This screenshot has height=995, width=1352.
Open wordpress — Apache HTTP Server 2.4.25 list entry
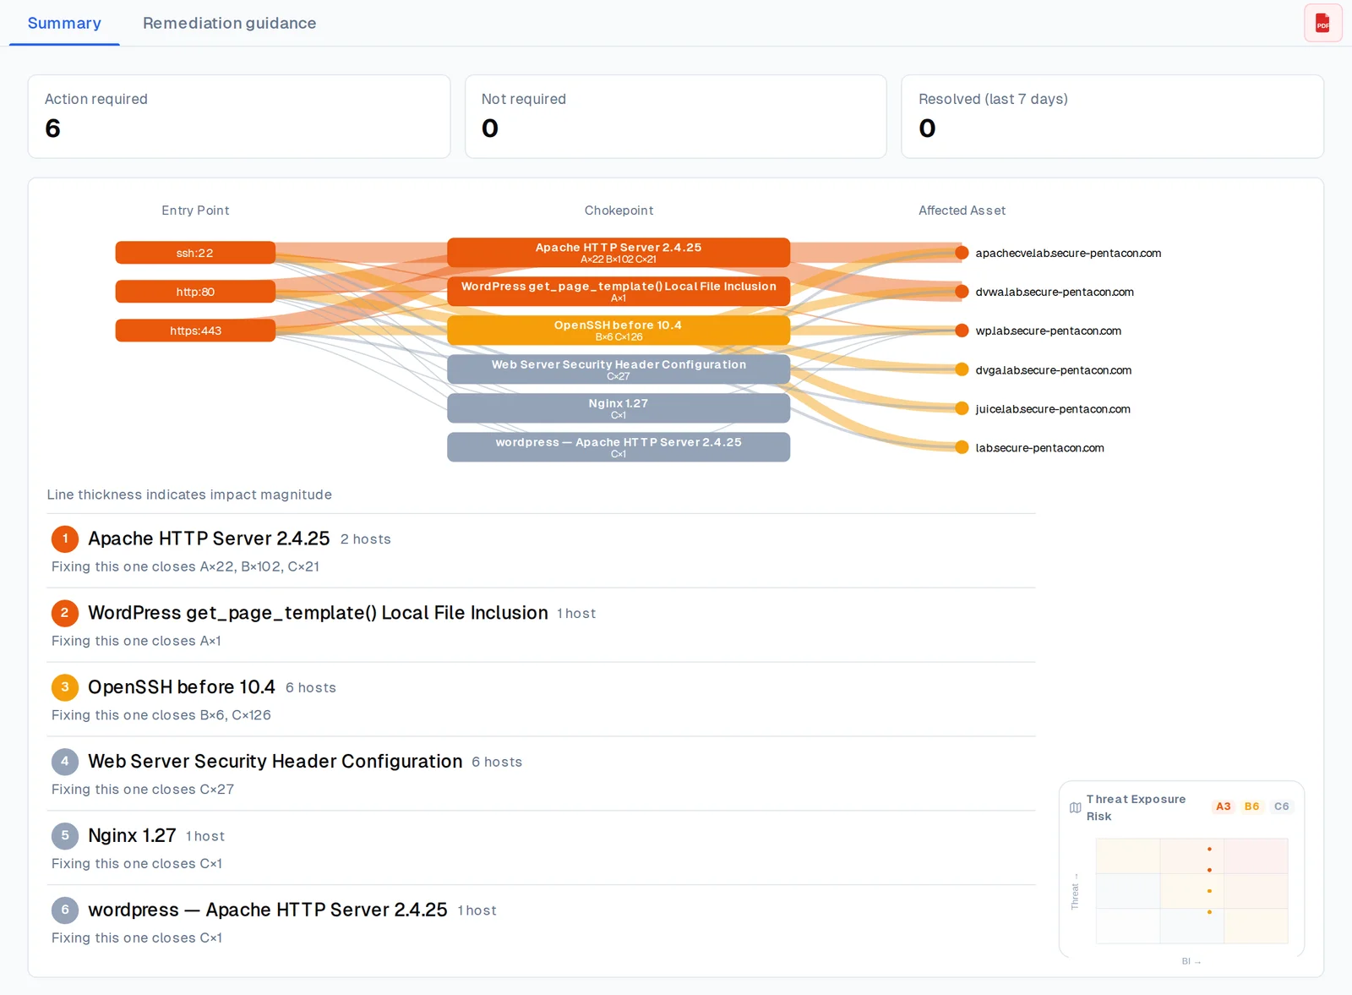[541, 922]
